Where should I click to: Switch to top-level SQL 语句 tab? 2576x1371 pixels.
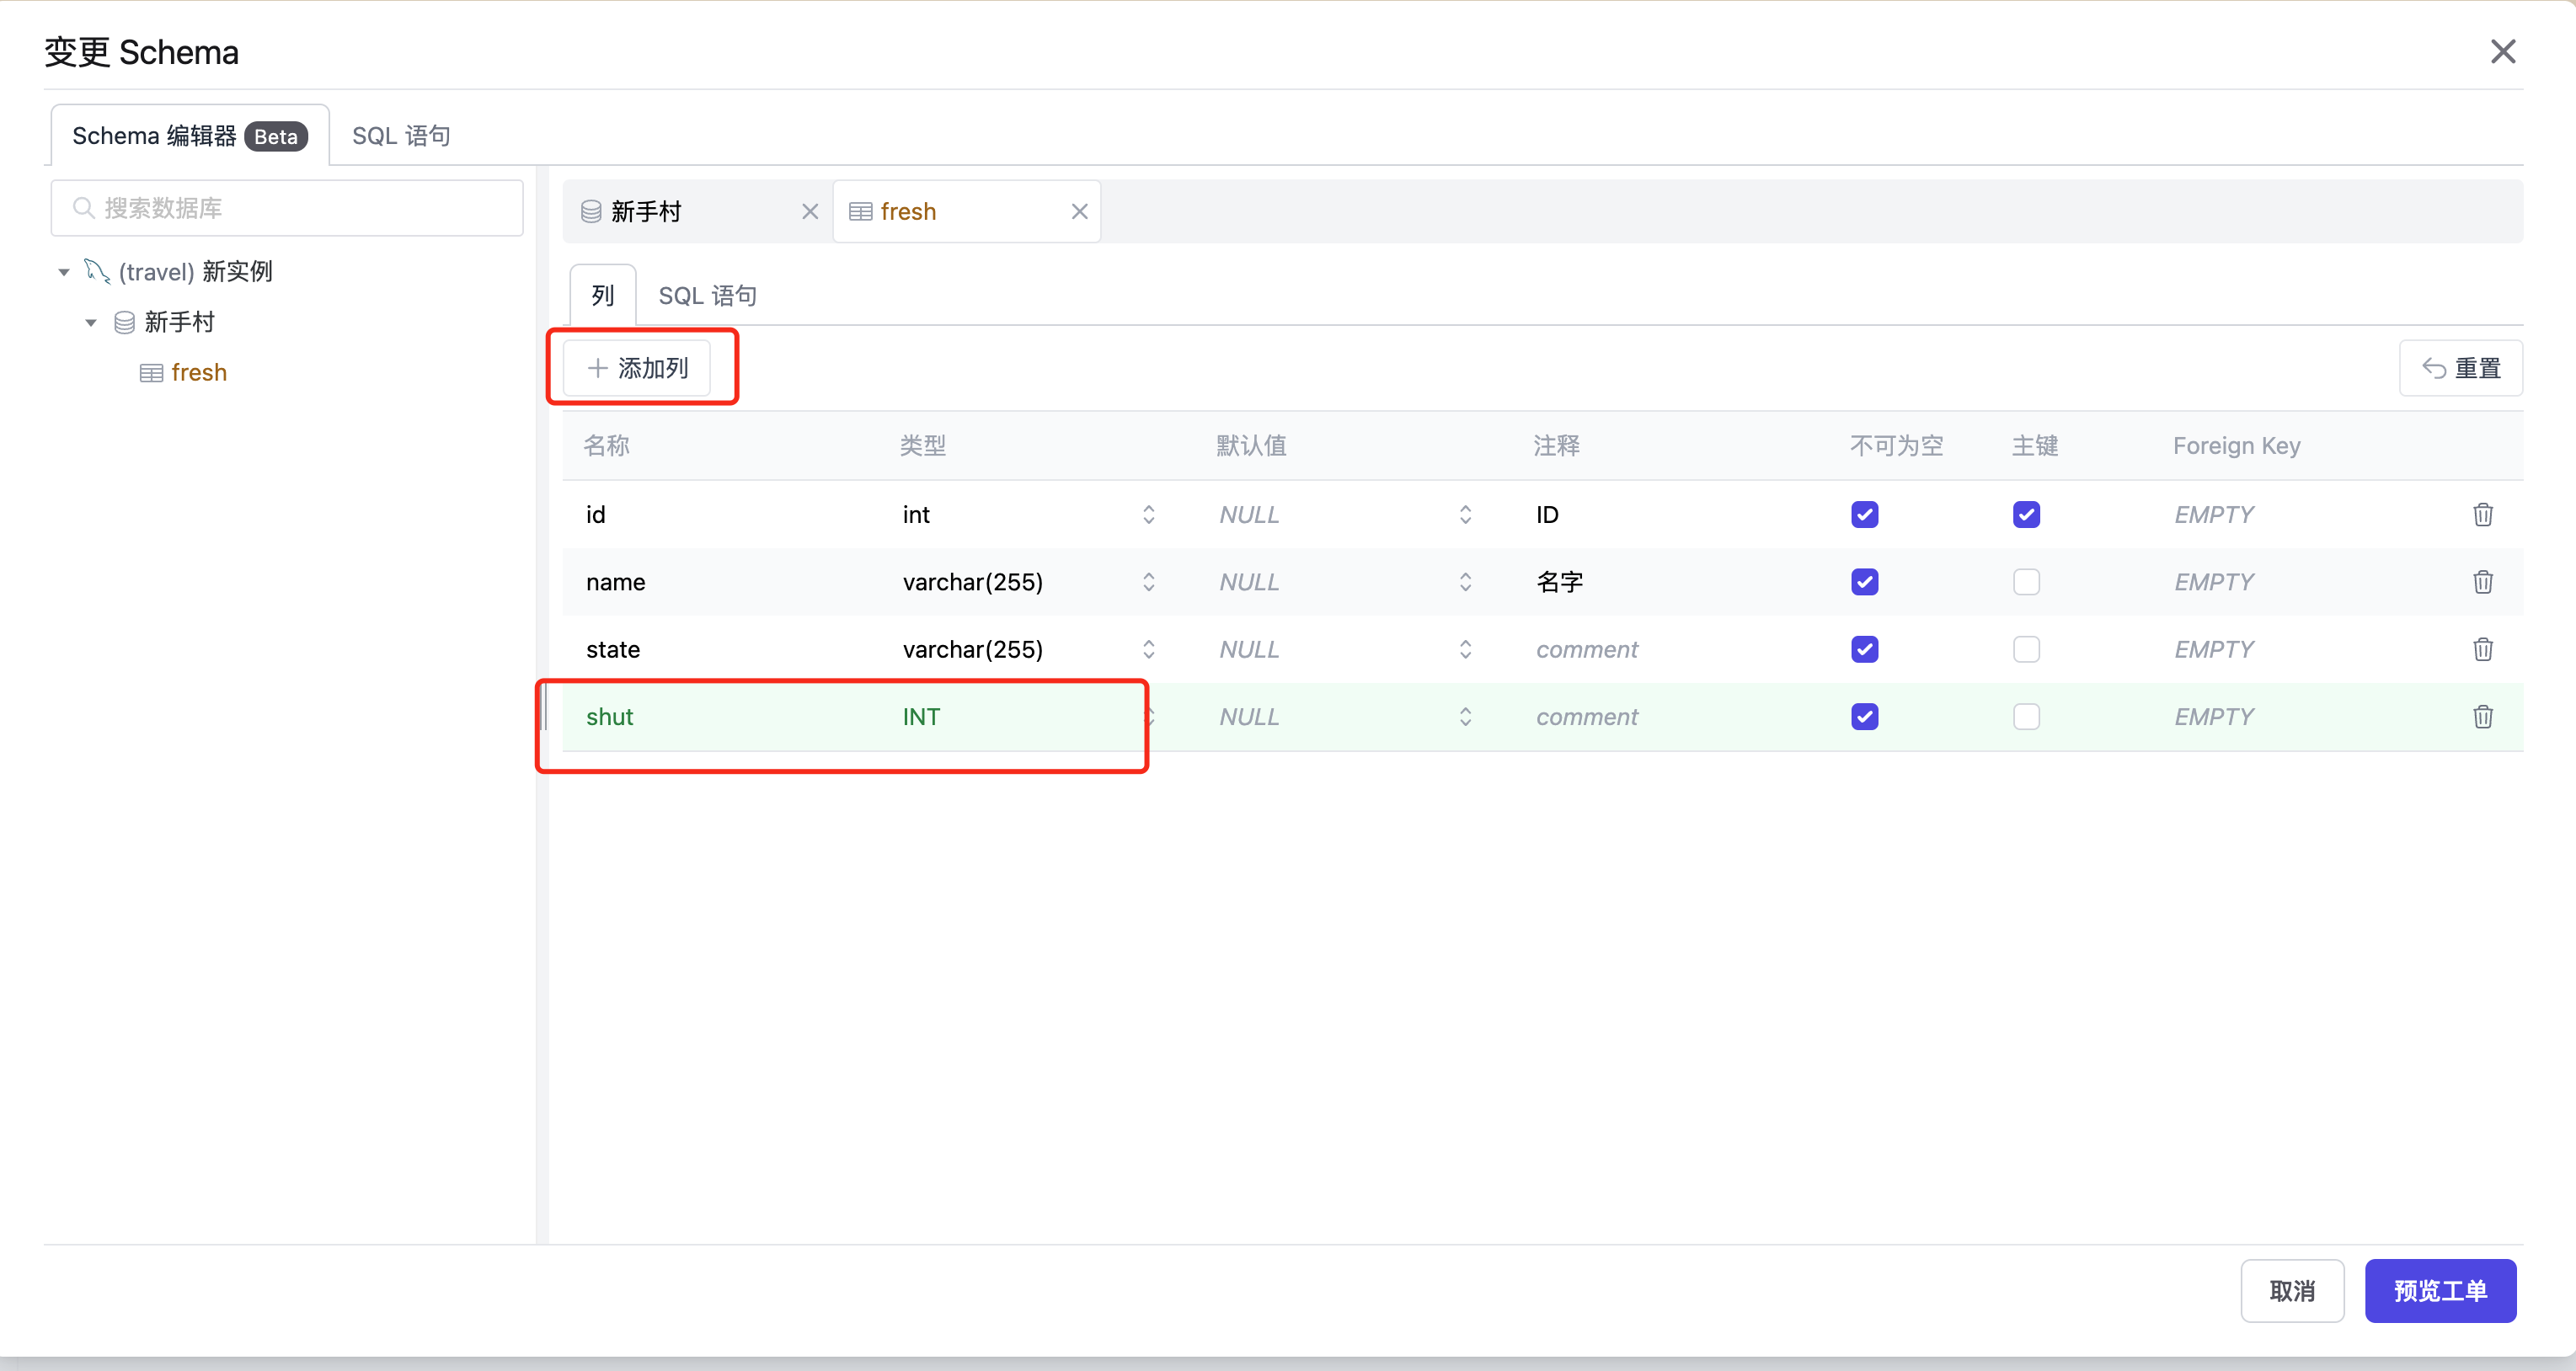401,136
